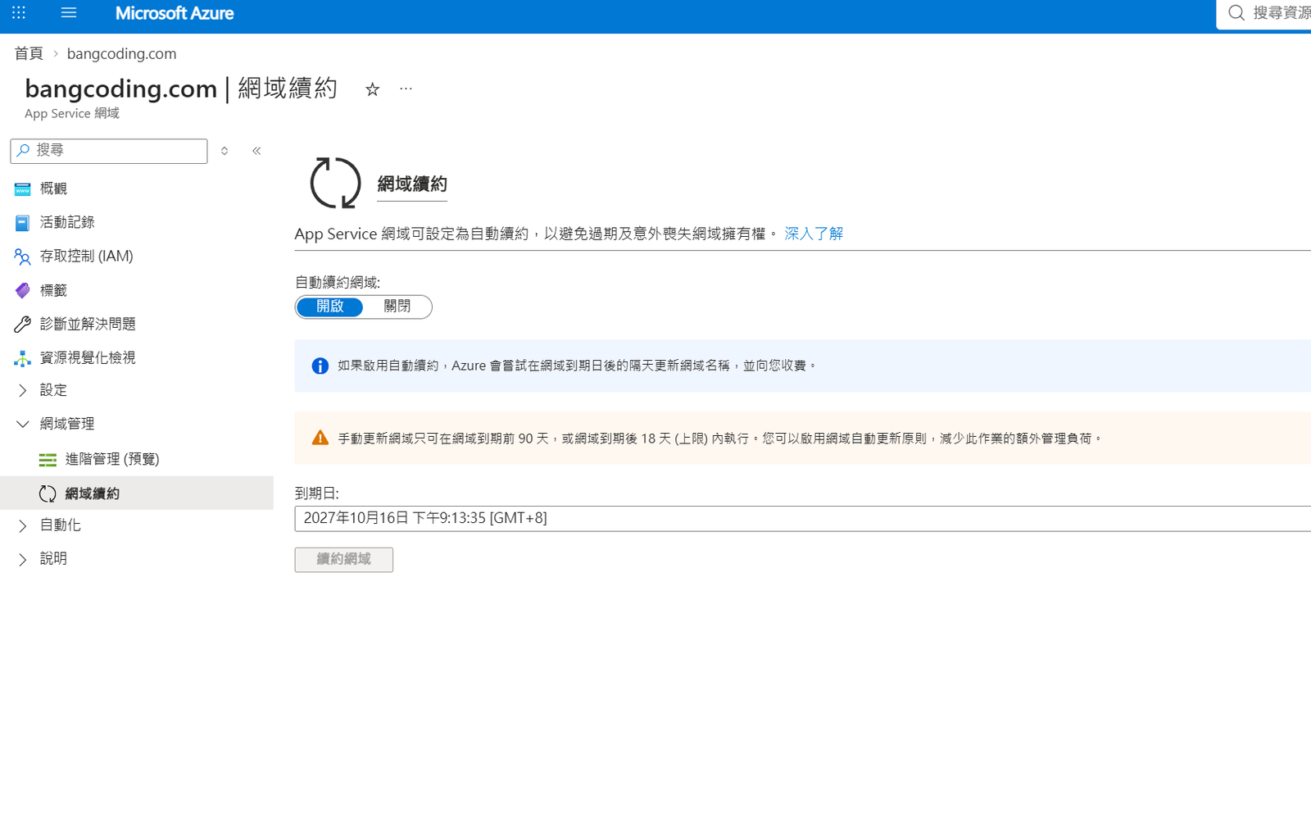The height and width of the screenshot is (832, 1311).
Task: Go to 首頁 breadcrumb
Action: [29, 53]
